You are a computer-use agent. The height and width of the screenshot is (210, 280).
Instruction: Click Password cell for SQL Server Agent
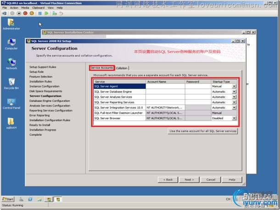(198, 86)
